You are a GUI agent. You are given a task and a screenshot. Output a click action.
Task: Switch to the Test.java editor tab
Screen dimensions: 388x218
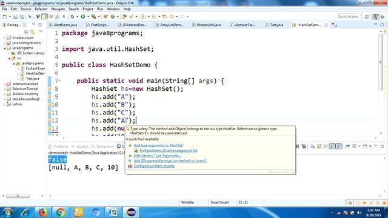coord(274,25)
